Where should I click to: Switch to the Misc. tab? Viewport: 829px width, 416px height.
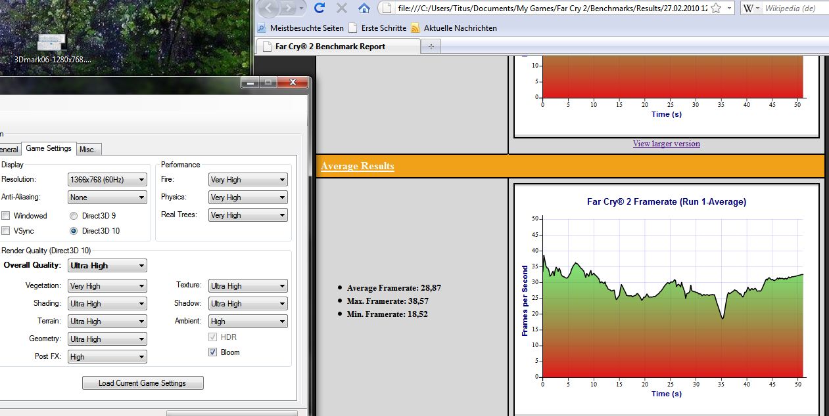(87, 150)
